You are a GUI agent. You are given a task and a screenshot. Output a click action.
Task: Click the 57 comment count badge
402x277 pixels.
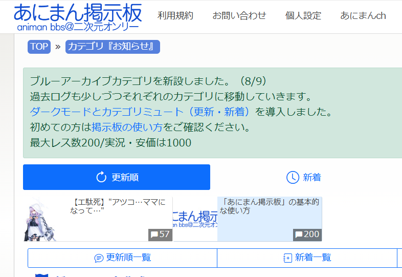[x=160, y=235]
